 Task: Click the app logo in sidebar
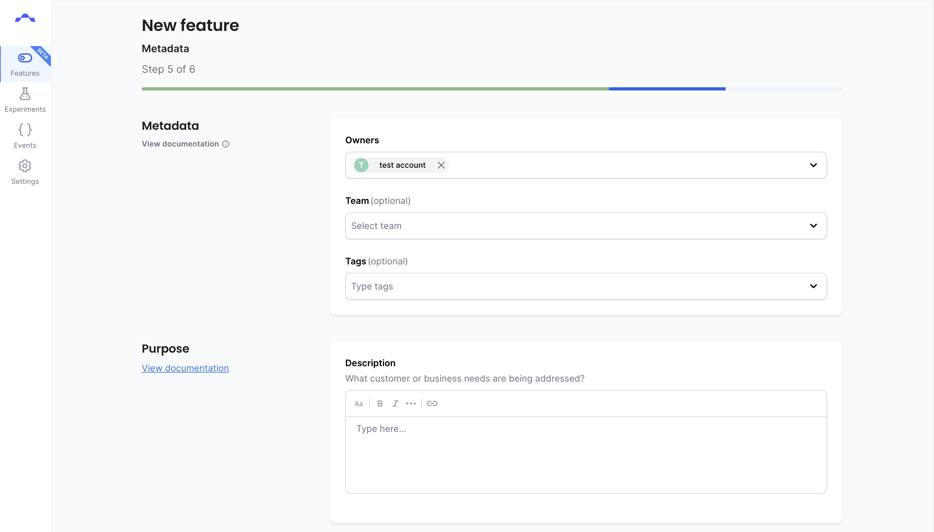(25, 18)
